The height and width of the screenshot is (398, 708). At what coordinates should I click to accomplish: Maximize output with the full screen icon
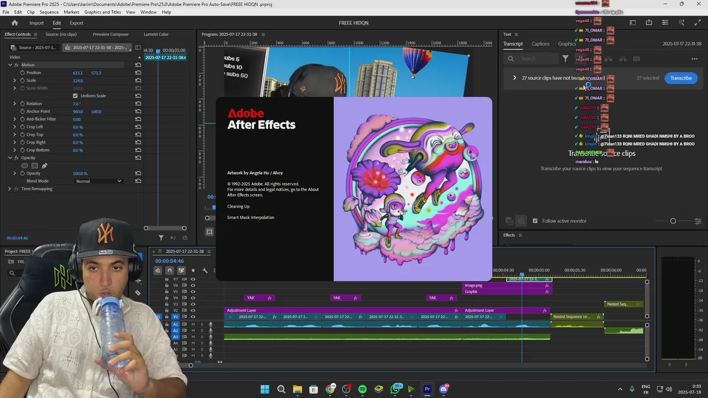697,23
